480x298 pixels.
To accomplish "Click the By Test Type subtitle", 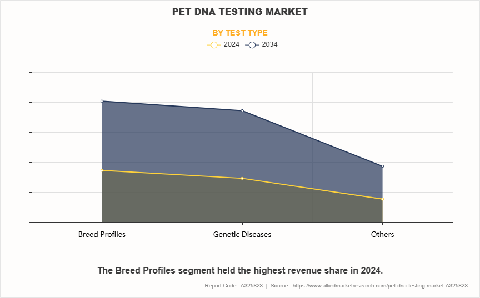I will 240,33.
